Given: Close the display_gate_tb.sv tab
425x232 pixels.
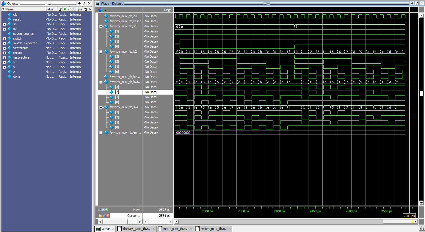Looking at the screenshot, I should pos(154,229).
